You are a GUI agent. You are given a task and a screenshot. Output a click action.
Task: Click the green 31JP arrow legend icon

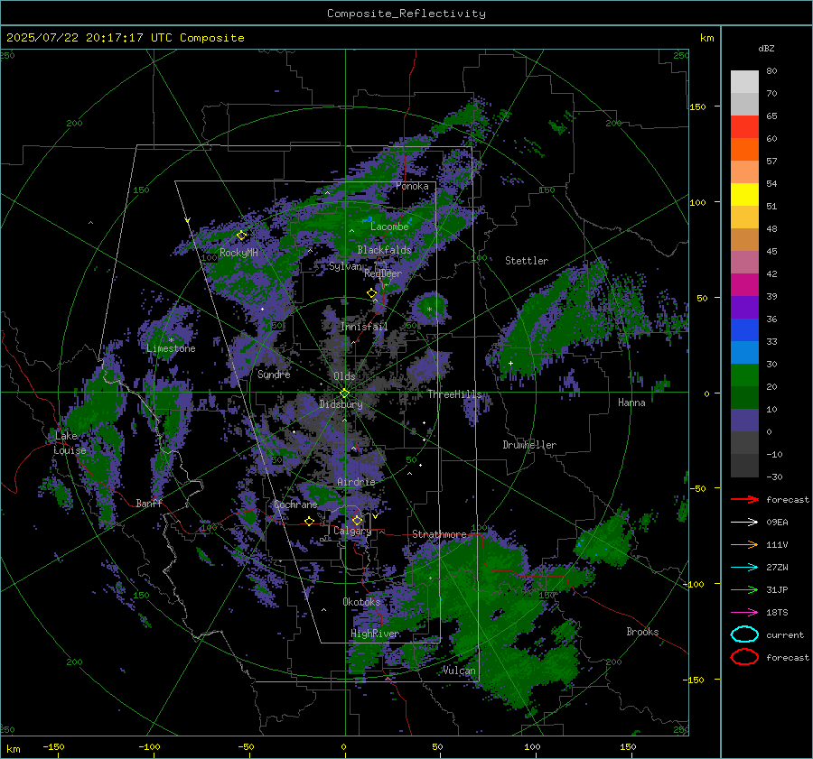tap(744, 589)
